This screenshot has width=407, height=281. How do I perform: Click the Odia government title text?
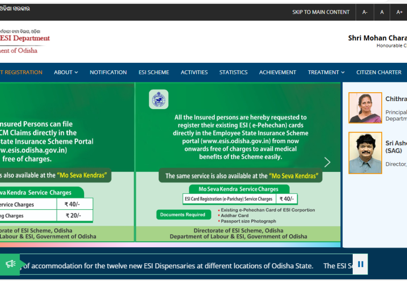15,8
